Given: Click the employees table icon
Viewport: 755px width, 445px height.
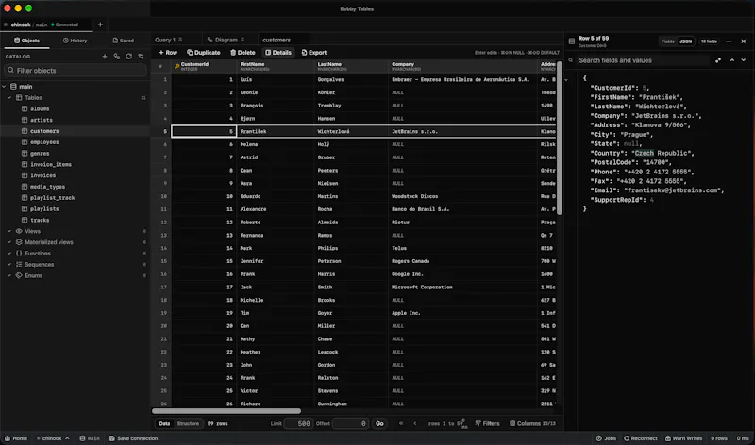Looking at the screenshot, I should click(25, 142).
